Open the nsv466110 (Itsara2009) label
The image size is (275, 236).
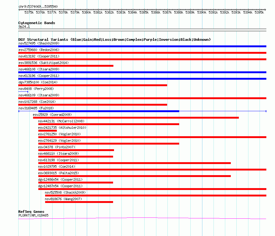pyautogui.click(x=58, y=154)
